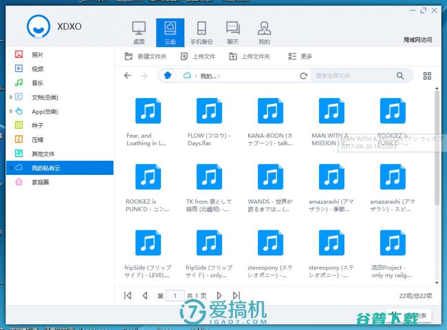The height and width of the screenshot is (330, 447).
Task: Click 上传文件 upload file button
Action: tap(198, 56)
